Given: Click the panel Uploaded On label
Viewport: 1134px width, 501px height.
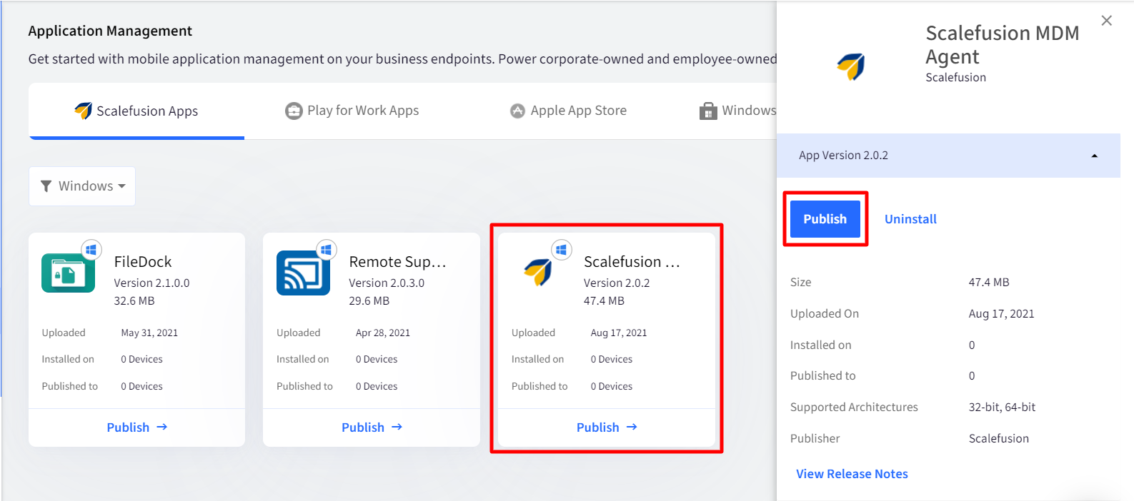Looking at the screenshot, I should coord(825,313).
